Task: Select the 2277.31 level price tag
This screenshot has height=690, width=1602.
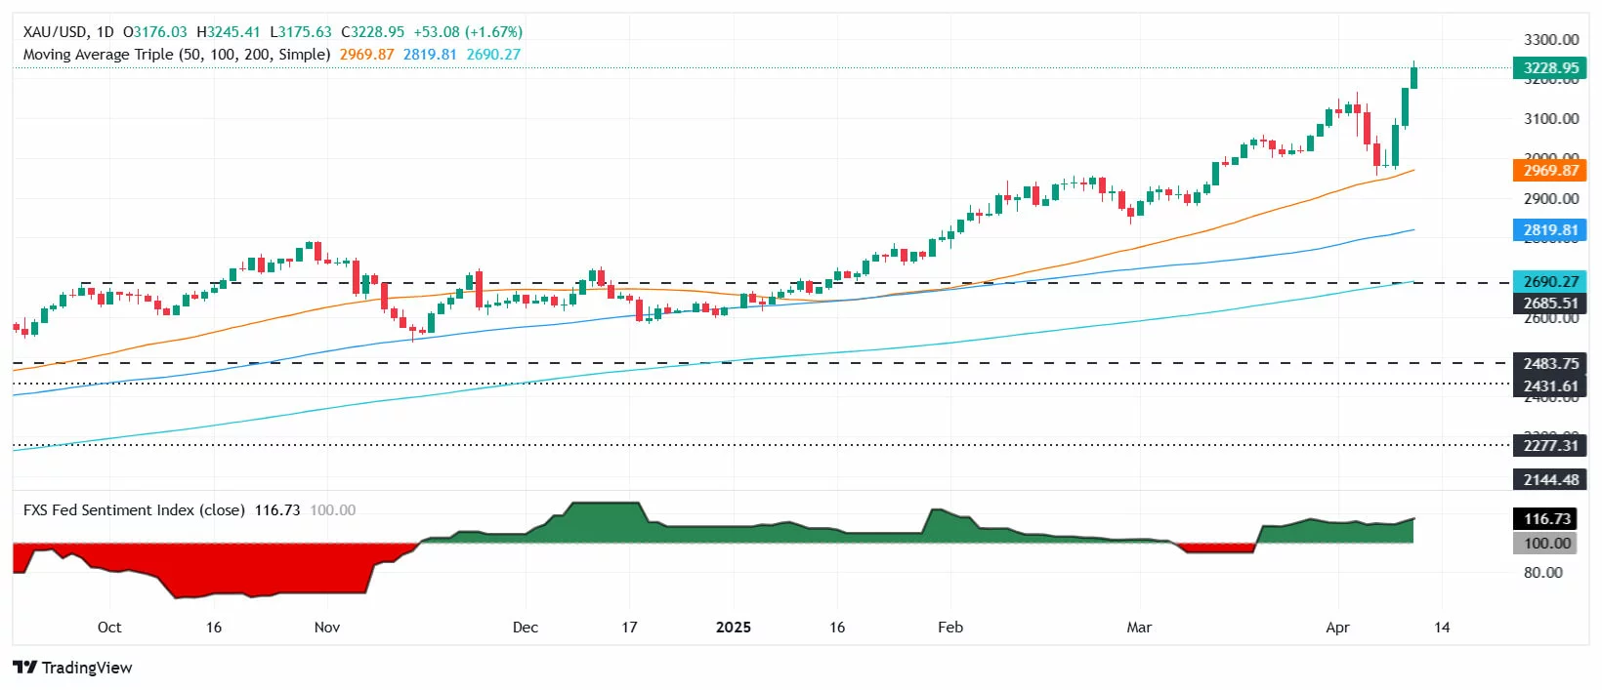Action: [x=1549, y=445]
